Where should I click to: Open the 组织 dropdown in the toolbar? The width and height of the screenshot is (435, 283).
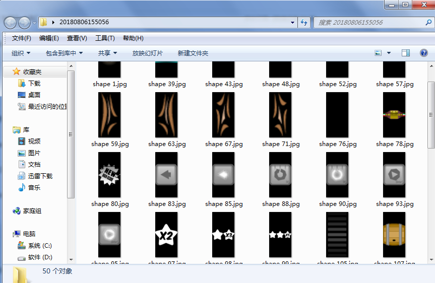coord(21,53)
